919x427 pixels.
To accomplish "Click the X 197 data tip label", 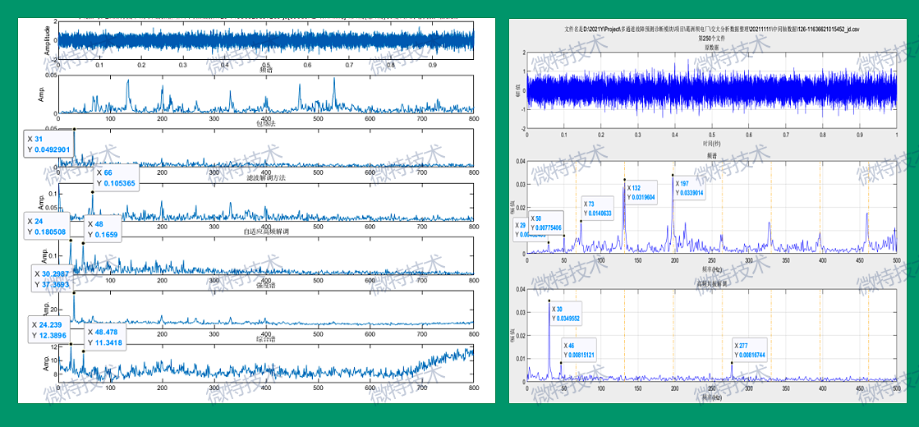I will coord(690,189).
